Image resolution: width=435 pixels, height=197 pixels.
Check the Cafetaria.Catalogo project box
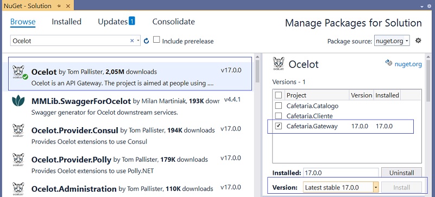[278, 106]
